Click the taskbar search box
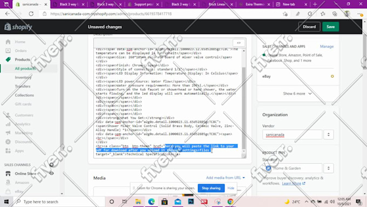Screen dimensions: 367x207 pos(58,202)
